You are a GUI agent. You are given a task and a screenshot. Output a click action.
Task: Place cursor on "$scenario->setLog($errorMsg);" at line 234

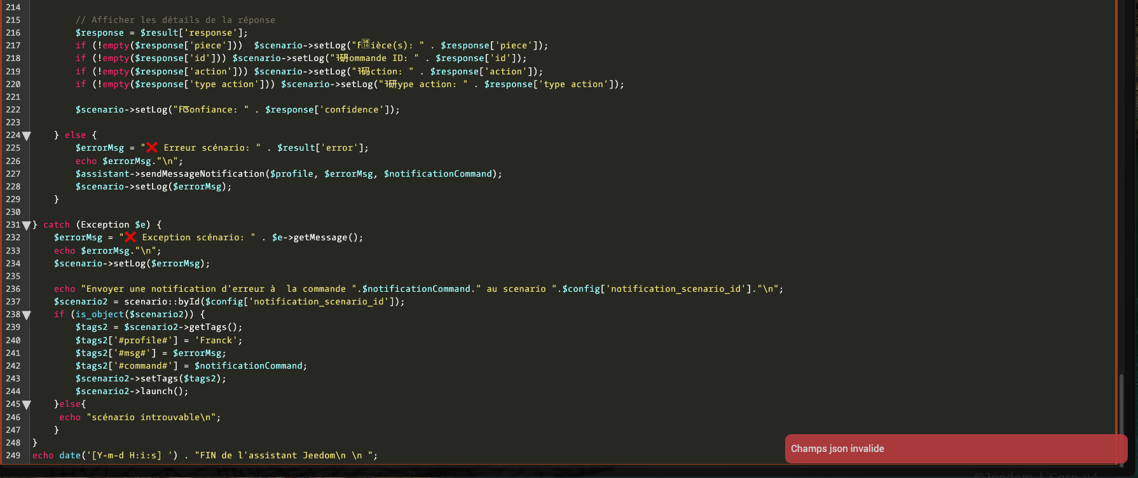coord(132,263)
